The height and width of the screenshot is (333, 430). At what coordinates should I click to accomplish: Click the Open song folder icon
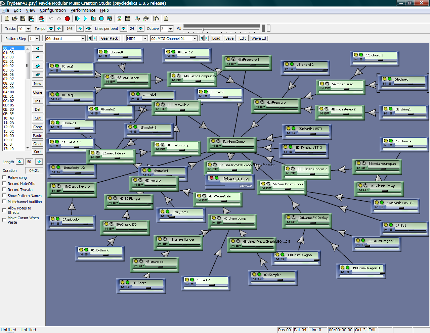pyautogui.click(x=15, y=18)
